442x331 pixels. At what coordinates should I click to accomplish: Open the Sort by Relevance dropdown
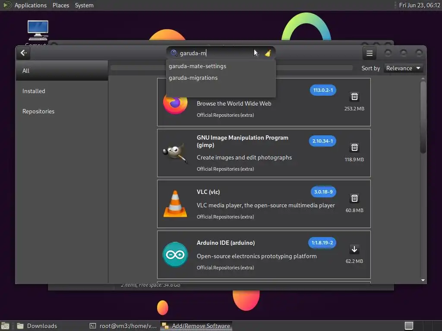403,68
